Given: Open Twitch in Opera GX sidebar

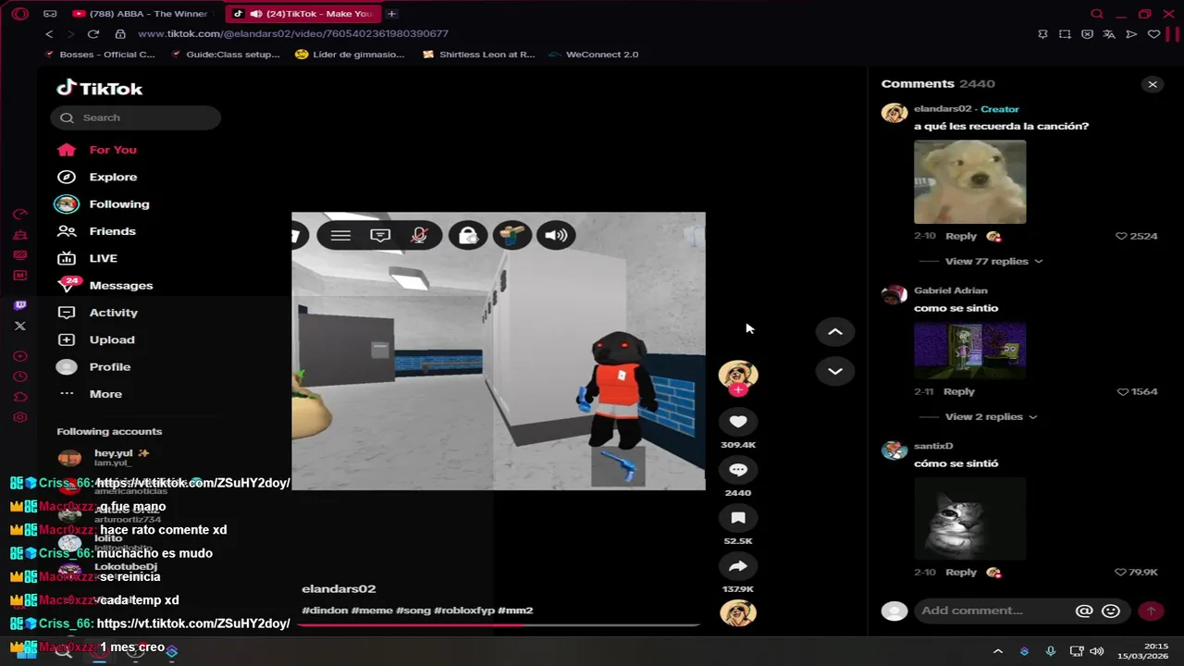Looking at the screenshot, I should point(20,305).
